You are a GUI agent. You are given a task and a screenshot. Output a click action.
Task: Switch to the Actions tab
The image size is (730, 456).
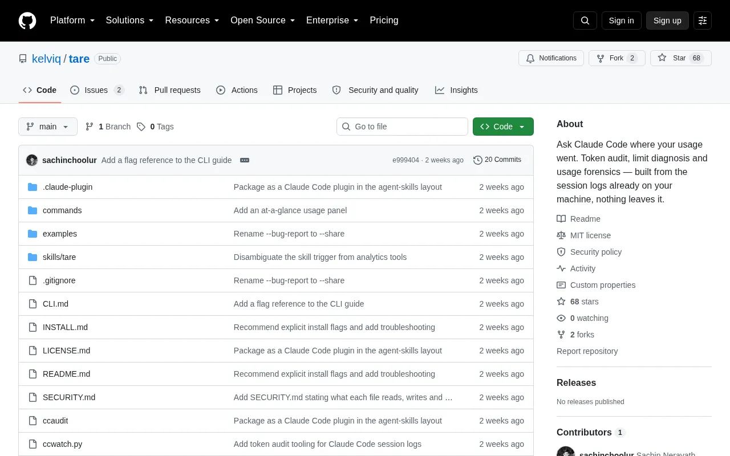click(237, 90)
